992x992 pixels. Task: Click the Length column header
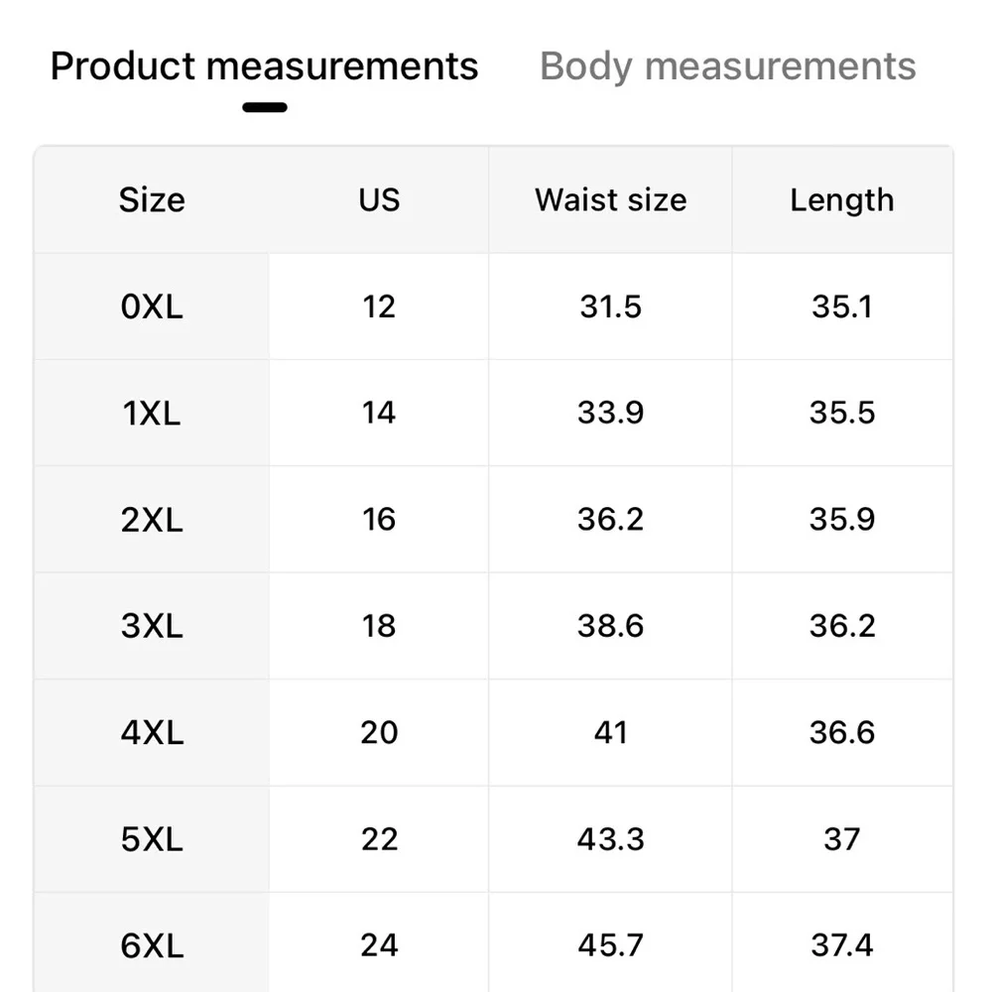841,200
